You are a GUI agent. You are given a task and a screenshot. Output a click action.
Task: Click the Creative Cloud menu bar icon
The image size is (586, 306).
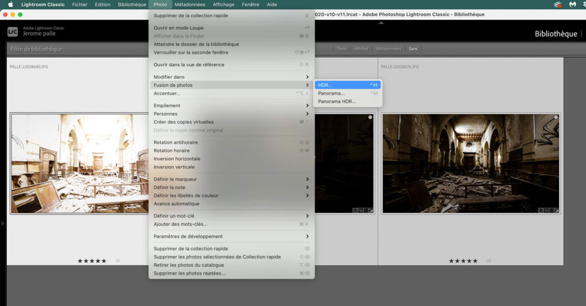557,5
